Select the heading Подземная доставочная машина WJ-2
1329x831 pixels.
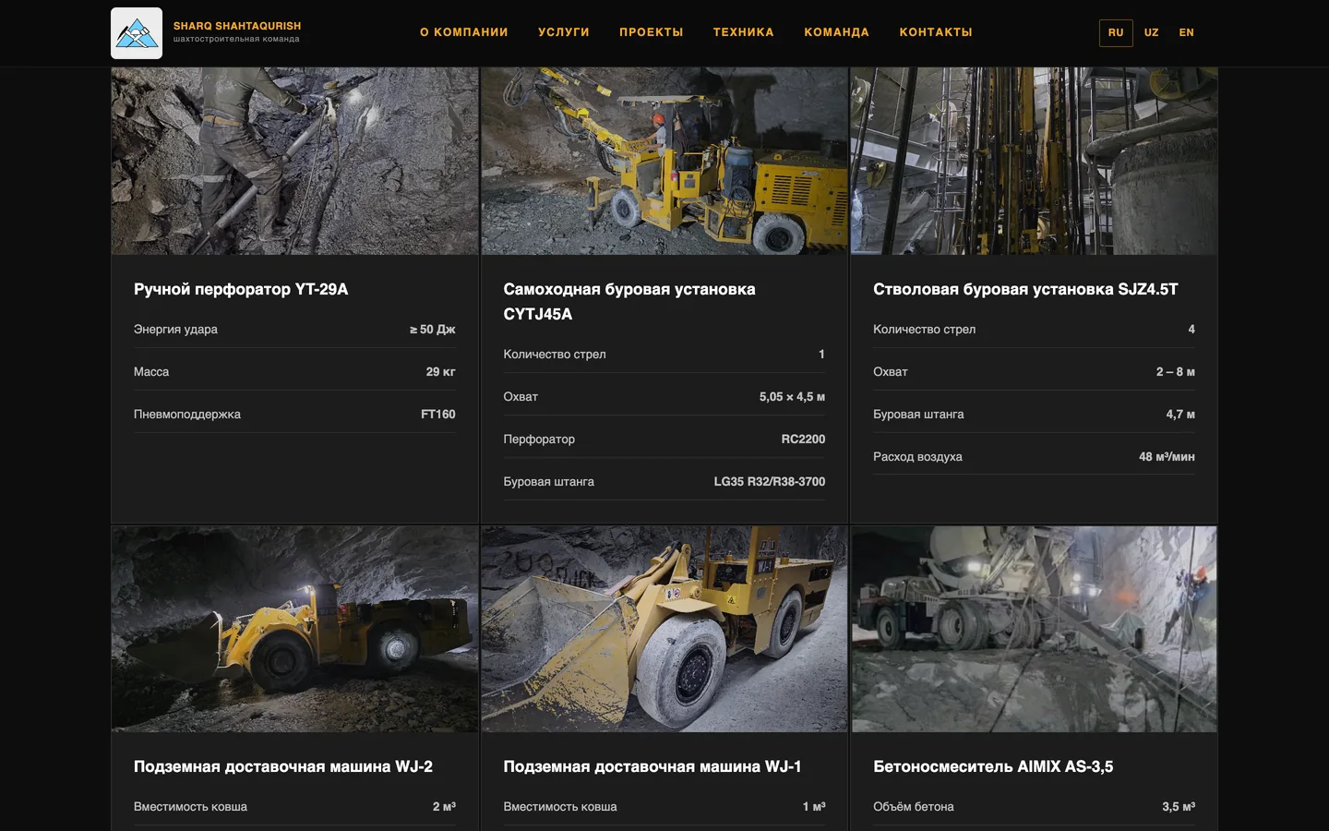pyautogui.click(x=283, y=766)
